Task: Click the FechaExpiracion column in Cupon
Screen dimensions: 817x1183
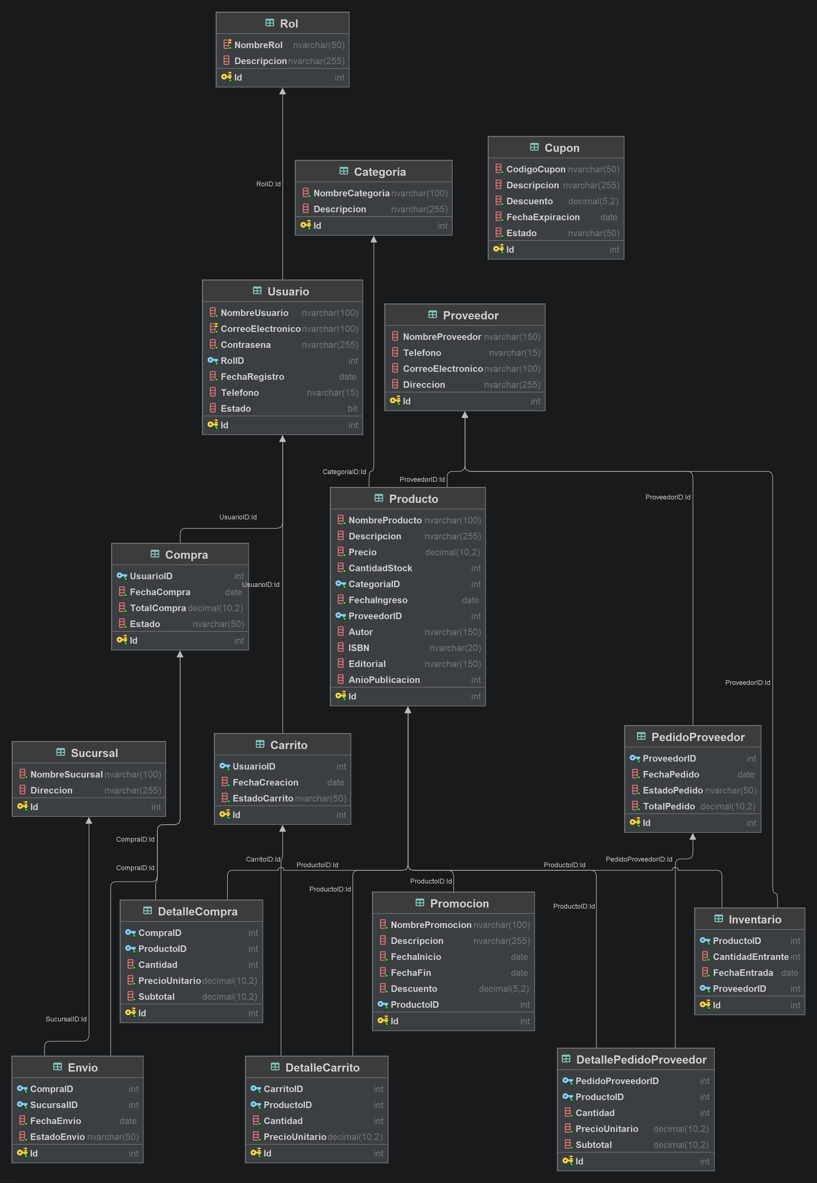Action: 556,217
